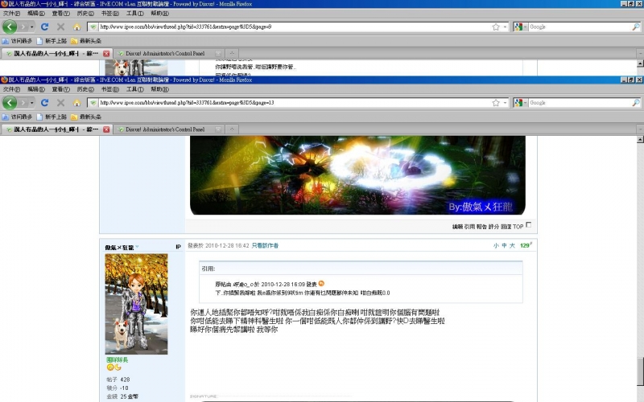Screen dimensions: 644x402
Task: Click the 編輯 link above post 129
Action: 457,227
